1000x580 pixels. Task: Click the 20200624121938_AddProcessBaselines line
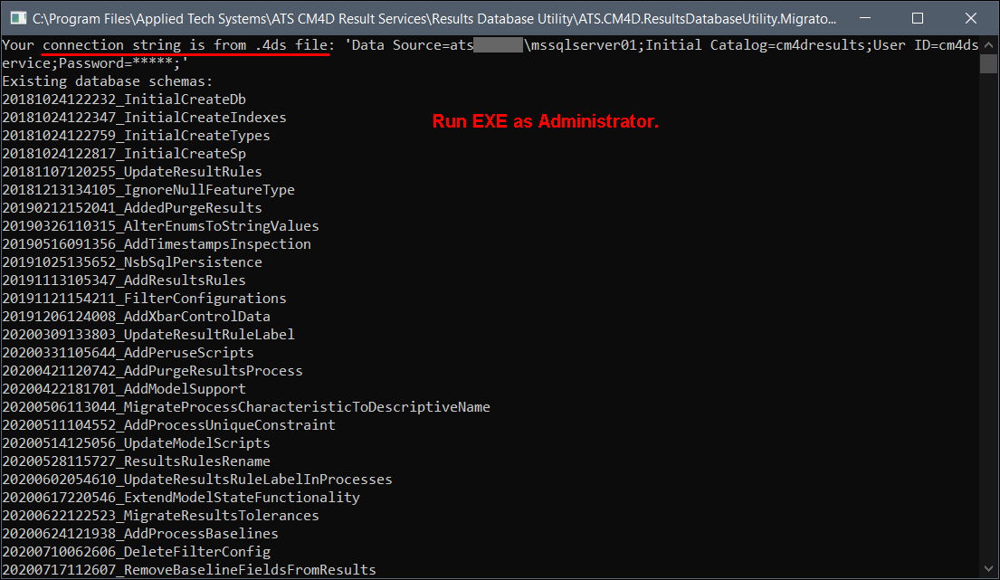(140, 534)
